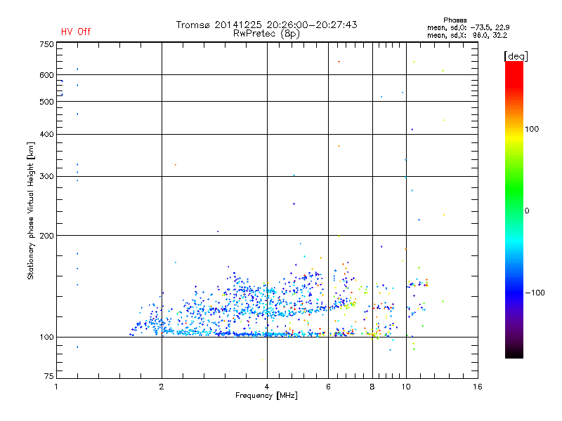The width and height of the screenshot is (562, 421).
Task: Click the '200' y-axis tick label
Action: point(46,236)
